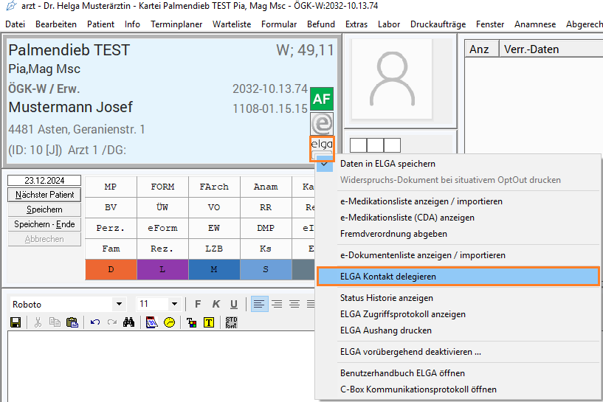Screen dimensions: 603x402
Task: Toggle bold formatting with the F button
Action: (x=197, y=304)
